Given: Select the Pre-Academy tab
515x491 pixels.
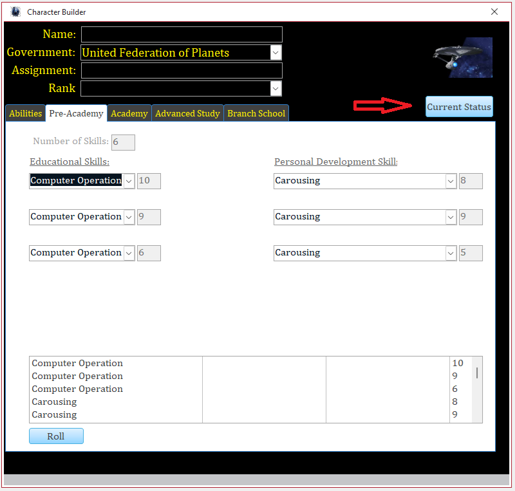Looking at the screenshot, I should 76,113.
